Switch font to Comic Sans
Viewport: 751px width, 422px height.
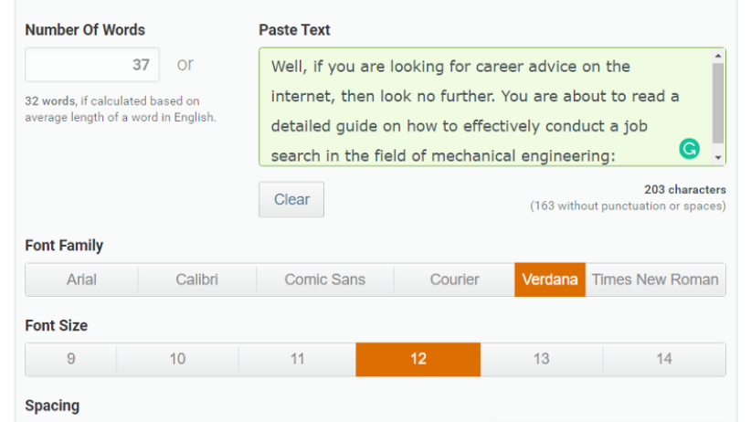click(x=324, y=280)
